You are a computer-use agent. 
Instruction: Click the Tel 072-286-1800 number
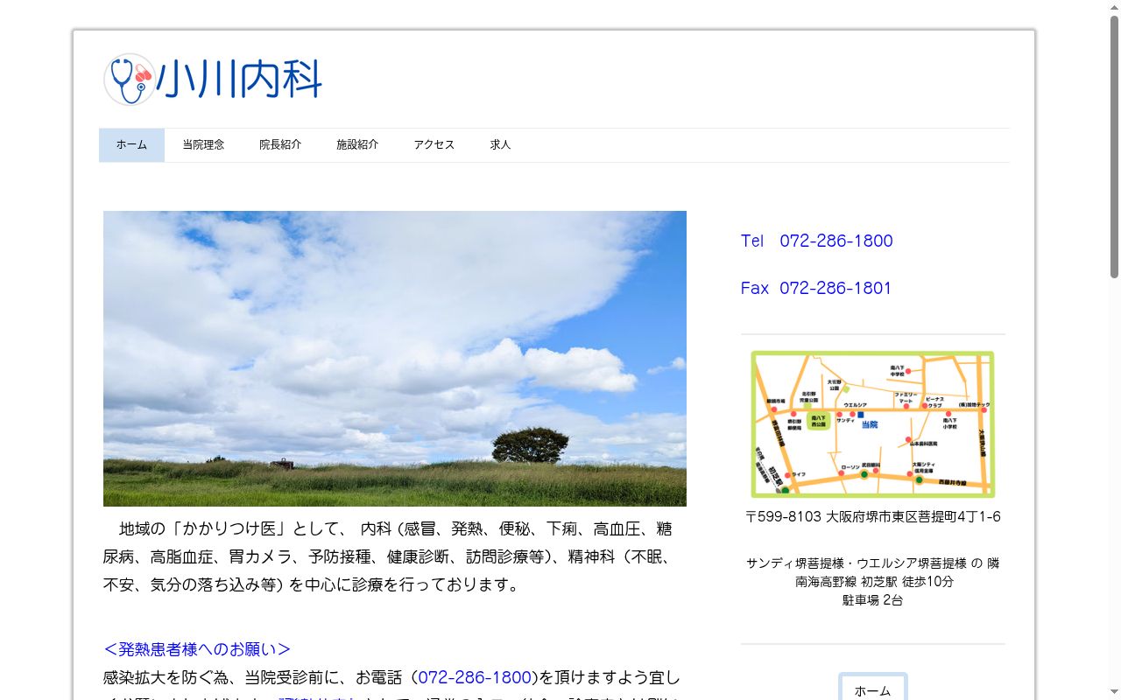click(x=816, y=241)
